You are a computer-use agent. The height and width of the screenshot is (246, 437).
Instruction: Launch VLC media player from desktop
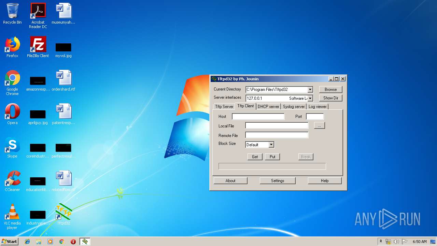[12, 217]
